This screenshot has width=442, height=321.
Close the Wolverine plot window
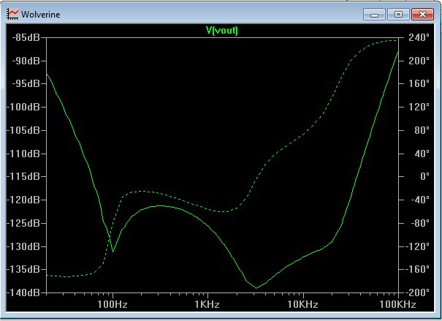(422, 15)
